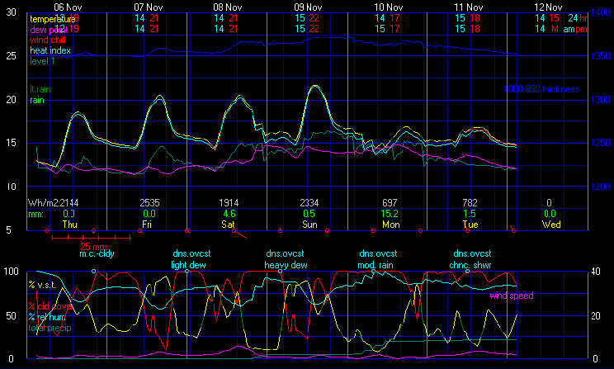Click the '% rel hum' legend label
This screenshot has width=614, height=369.
(x=46, y=317)
